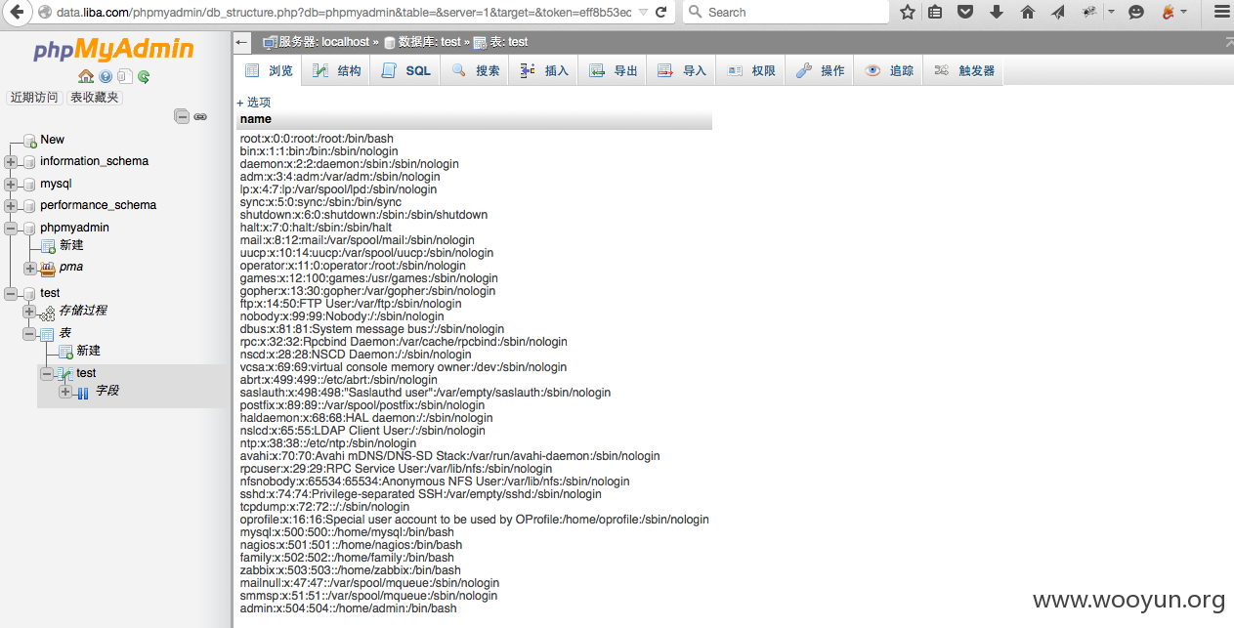Open the Firefox hamburger menu
1234x628 pixels.
(1221, 13)
